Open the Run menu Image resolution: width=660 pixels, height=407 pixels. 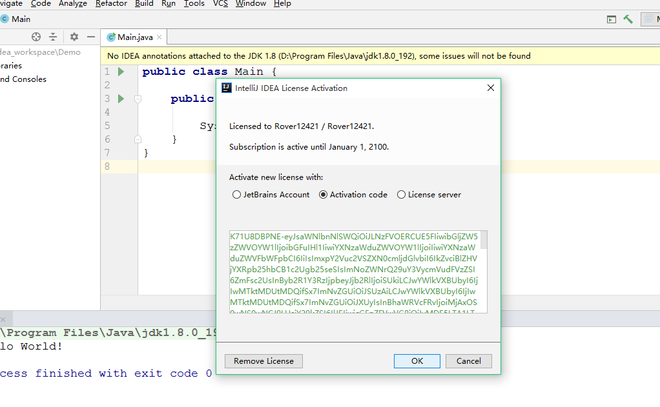click(x=169, y=4)
